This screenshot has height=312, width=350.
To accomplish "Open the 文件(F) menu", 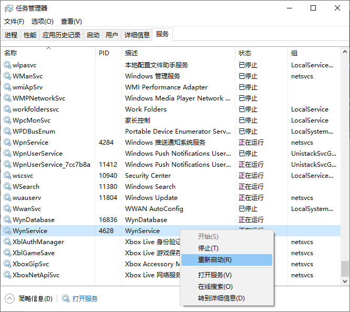I will tap(14, 22).
